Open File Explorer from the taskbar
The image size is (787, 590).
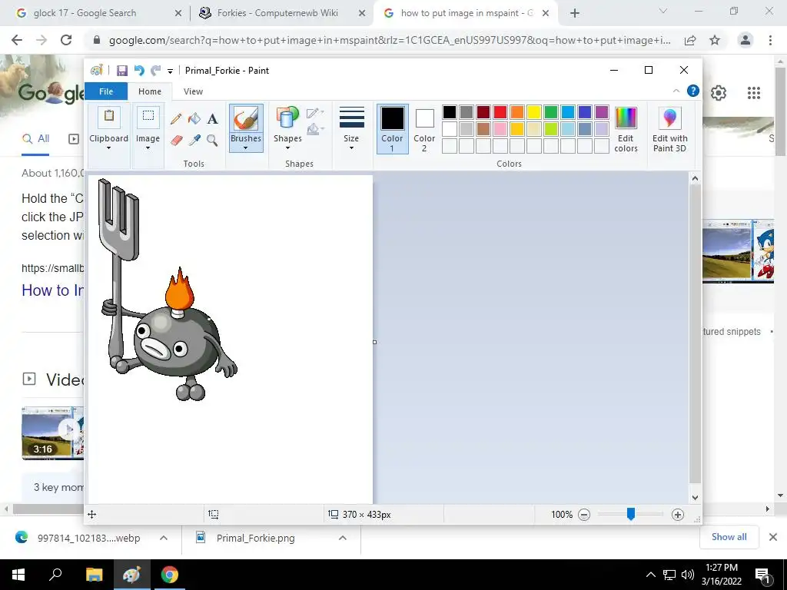point(94,575)
